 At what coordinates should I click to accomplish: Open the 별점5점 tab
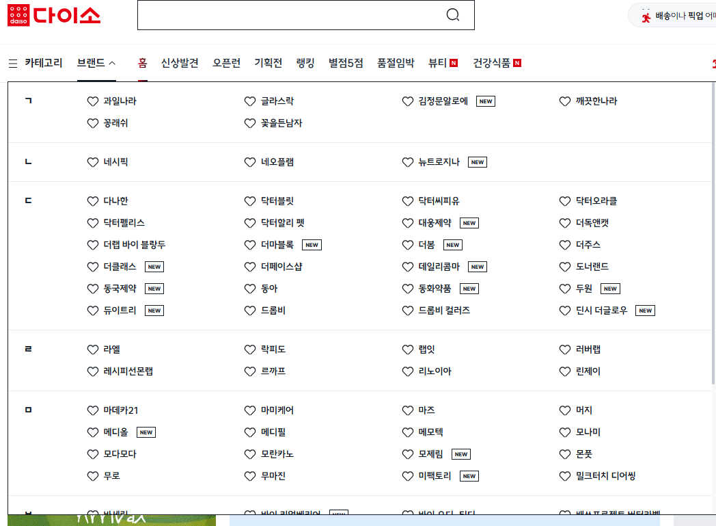[346, 63]
